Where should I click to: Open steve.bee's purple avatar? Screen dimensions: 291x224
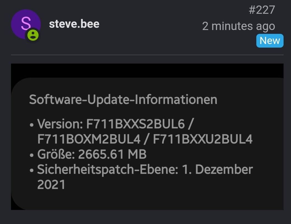tap(26, 24)
